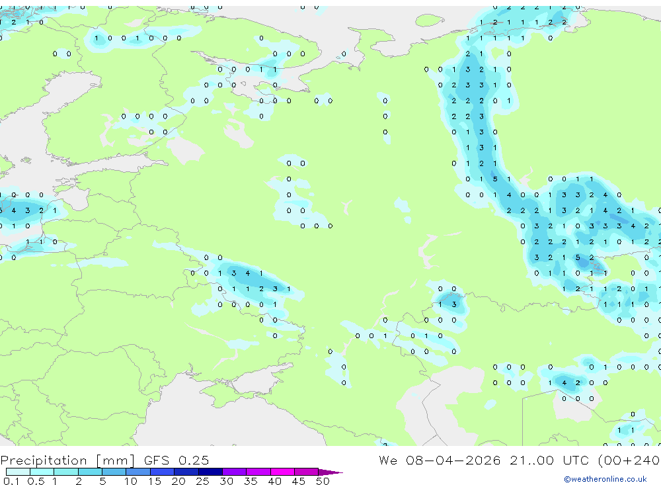Image resolution: width=661 pixels, height=485 pixels.
Task: Click the 20–25 mm dark blue swatch
Action: [186, 472]
